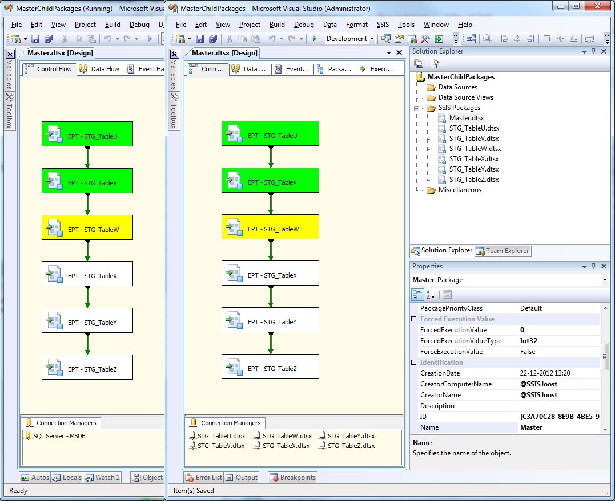Open the Tools menu in right window
615x501 pixels.
tap(406, 25)
